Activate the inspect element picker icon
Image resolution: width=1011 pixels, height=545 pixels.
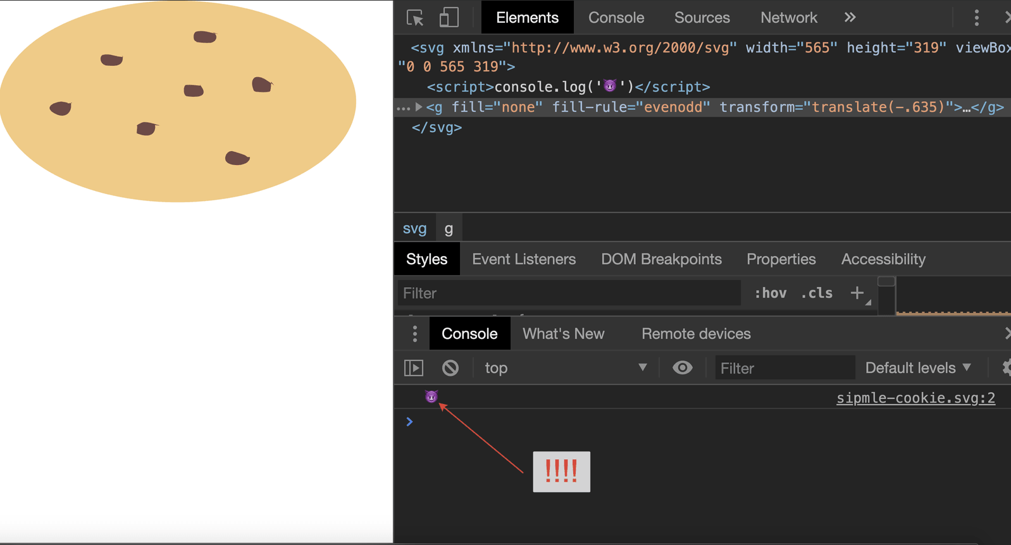(415, 18)
